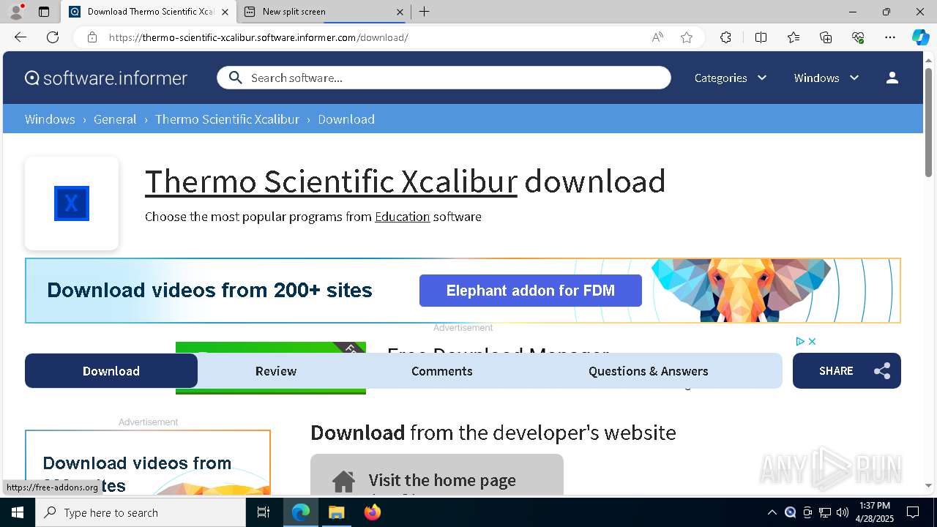Switch to the Review tab
The image size is (937, 527).
tap(276, 371)
